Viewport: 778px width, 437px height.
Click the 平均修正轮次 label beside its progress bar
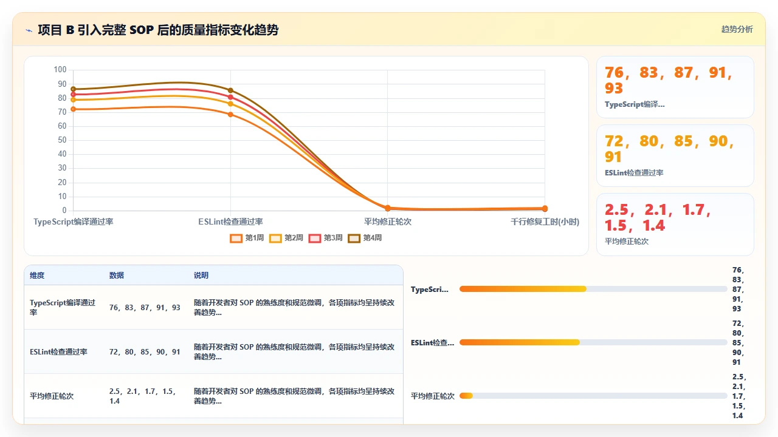tap(433, 396)
